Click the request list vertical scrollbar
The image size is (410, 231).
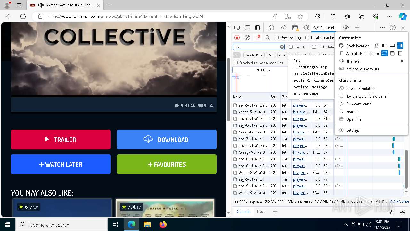tap(406, 169)
